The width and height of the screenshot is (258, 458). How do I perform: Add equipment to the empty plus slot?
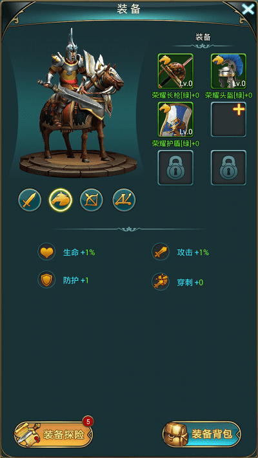(x=228, y=119)
